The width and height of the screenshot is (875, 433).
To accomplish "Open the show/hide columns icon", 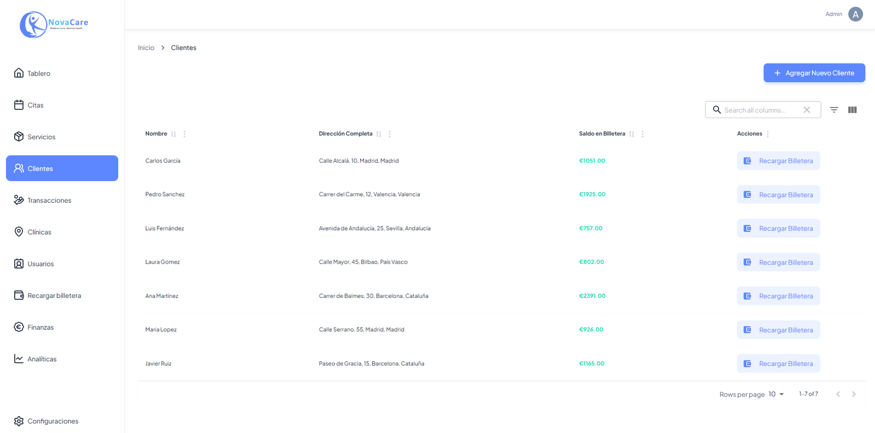I will pos(852,110).
